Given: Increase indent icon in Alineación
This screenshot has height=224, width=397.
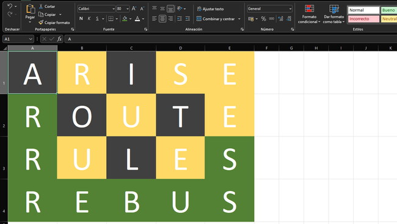Looking at the screenshot, I should click(x=188, y=18).
